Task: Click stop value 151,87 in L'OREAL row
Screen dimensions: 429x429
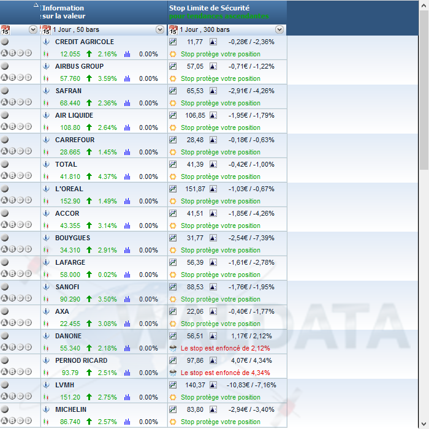Action: 195,189
